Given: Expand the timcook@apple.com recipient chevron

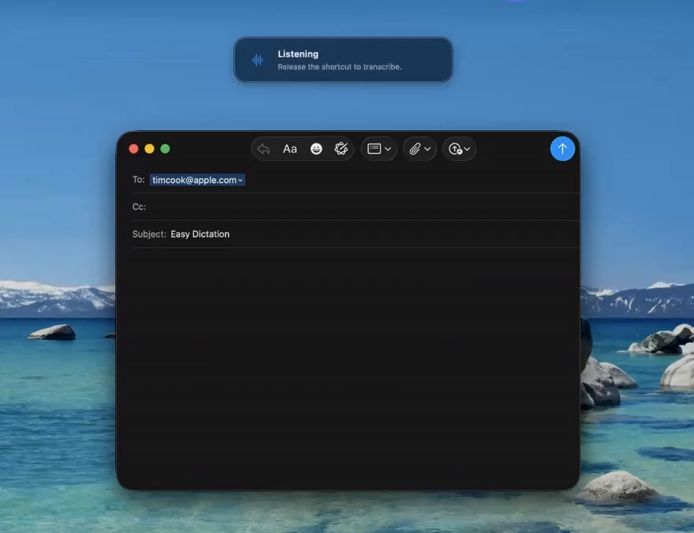Looking at the screenshot, I should pos(240,180).
